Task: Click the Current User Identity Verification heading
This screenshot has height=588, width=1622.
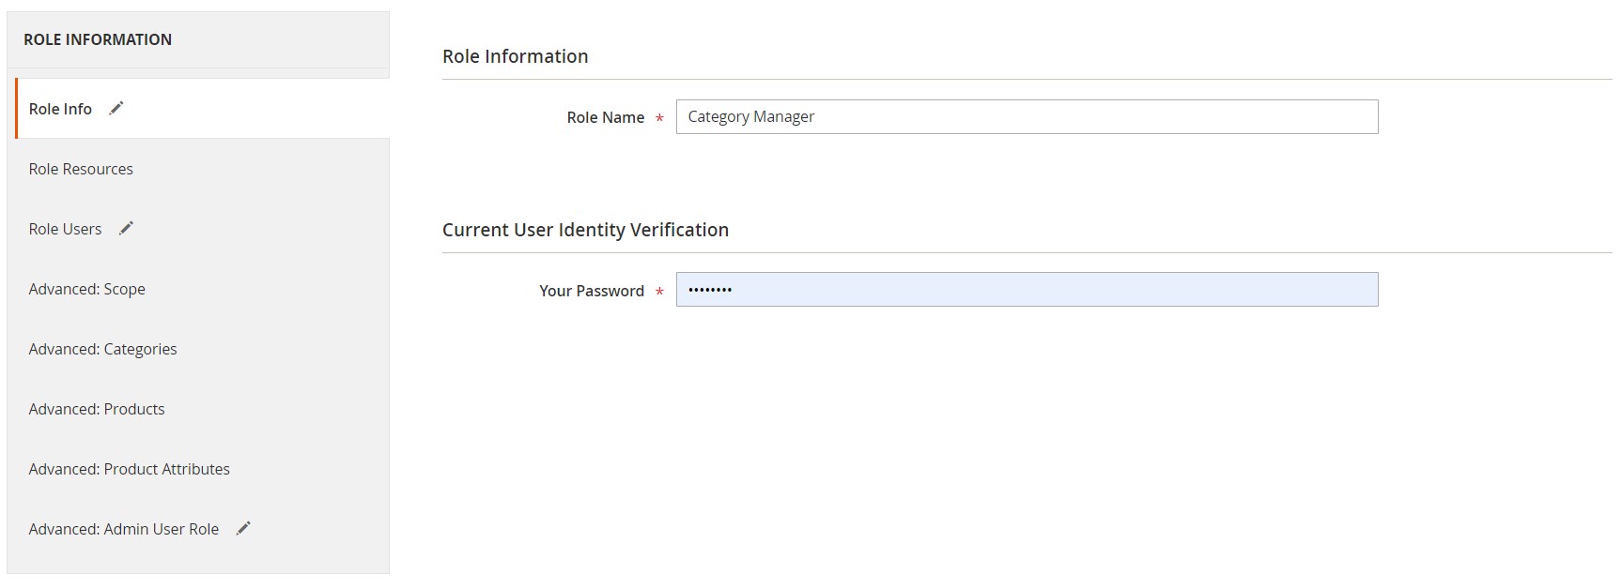Action: click(x=585, y=230)
